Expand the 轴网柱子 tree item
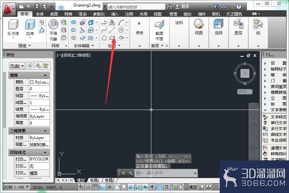Viewport: 289px width, 193px height. [265, 69]
